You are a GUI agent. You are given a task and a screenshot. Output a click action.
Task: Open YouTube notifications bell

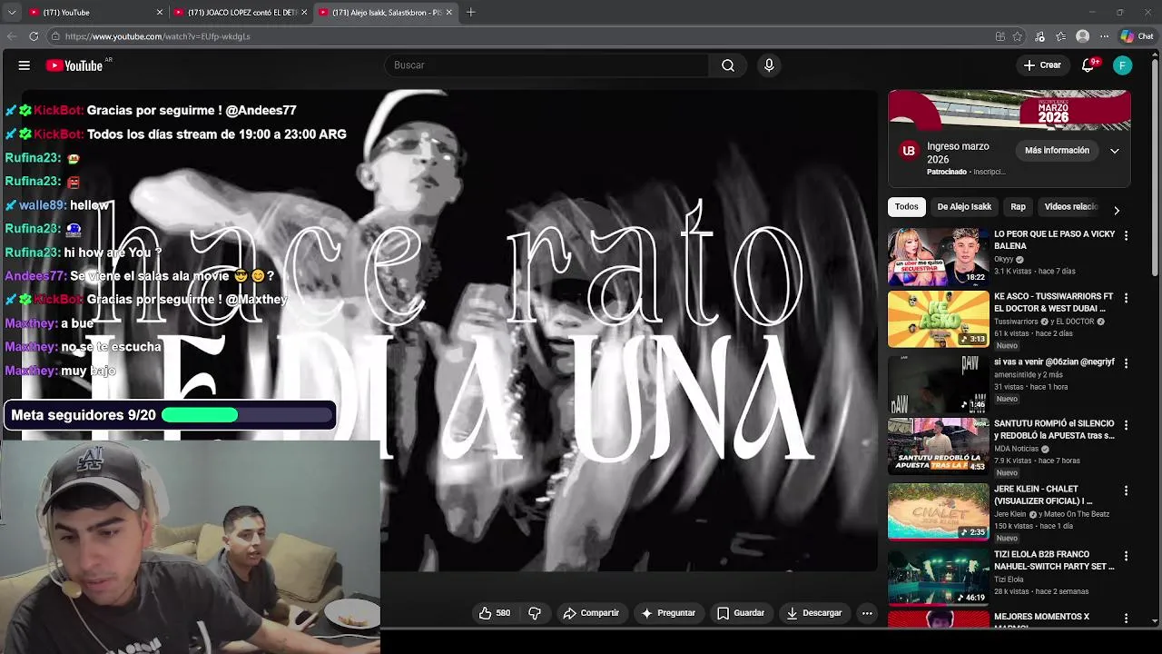[x=1089, y=65]
